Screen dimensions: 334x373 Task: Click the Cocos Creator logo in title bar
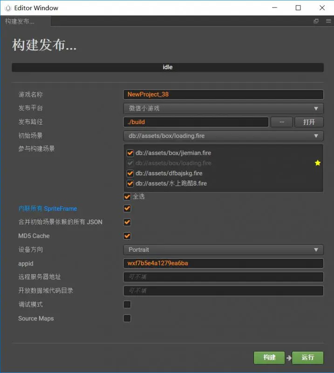tap(8, 8)
